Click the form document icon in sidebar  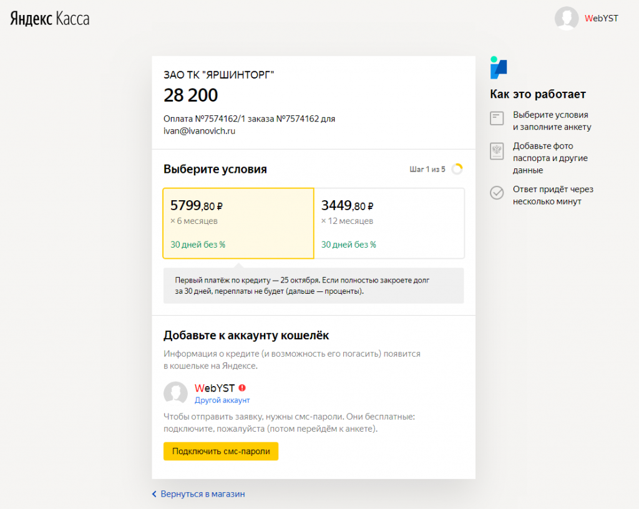coord(497,119)
